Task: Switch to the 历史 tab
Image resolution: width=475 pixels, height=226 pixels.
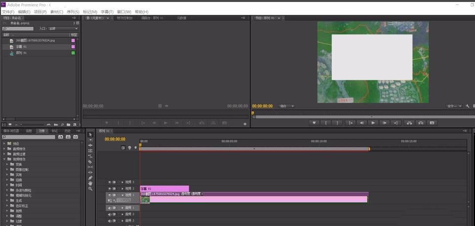Action: (67, 131)
